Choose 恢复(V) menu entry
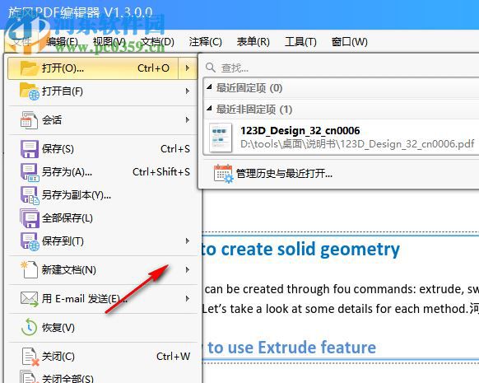This screenshot has height=383, width=479. tap(102, 328)
